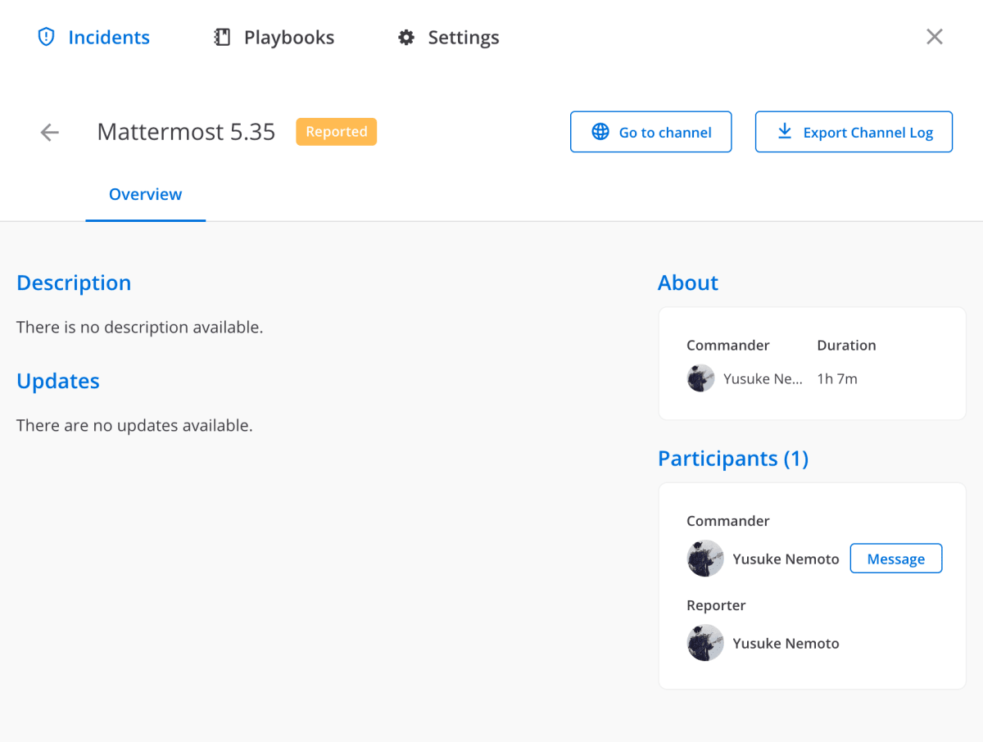Screen dimensions: 983x742
Task: Click the Export Channel Log button
Action: click(854, 132)
